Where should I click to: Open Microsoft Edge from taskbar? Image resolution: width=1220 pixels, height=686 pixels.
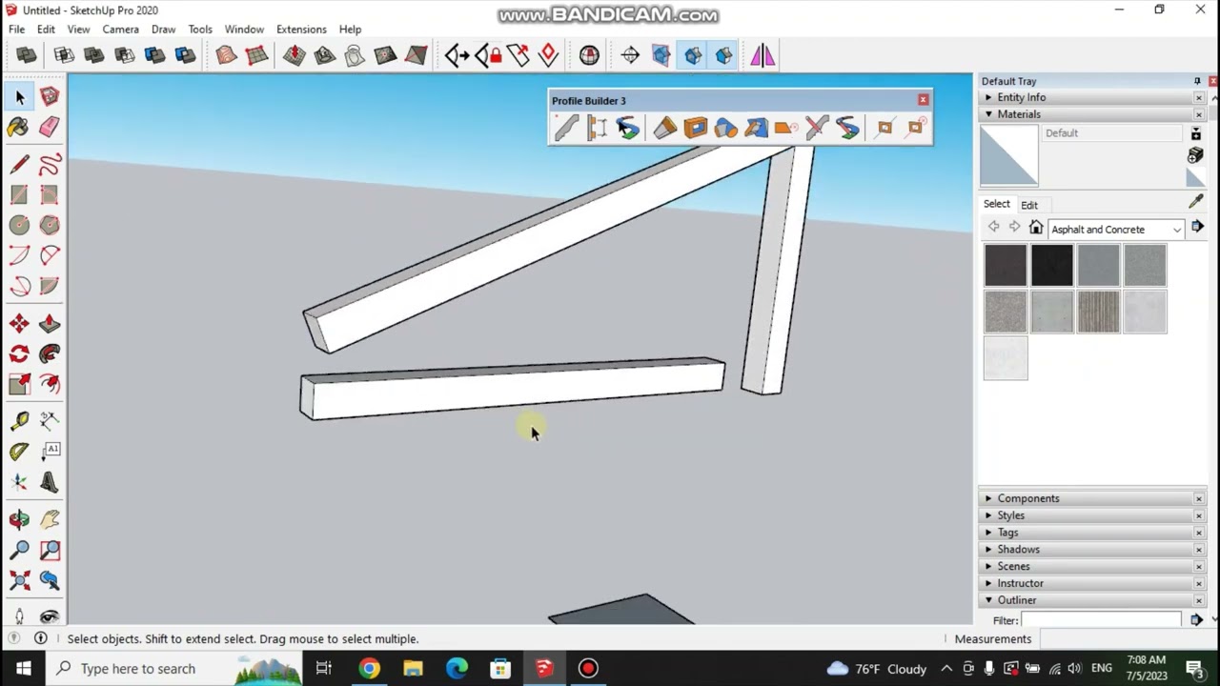tap(457, 668)
